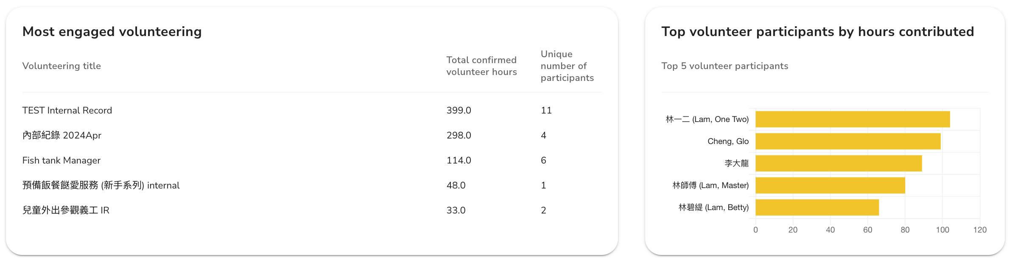Click the TEST Internal Record row title

pos(67,111)
